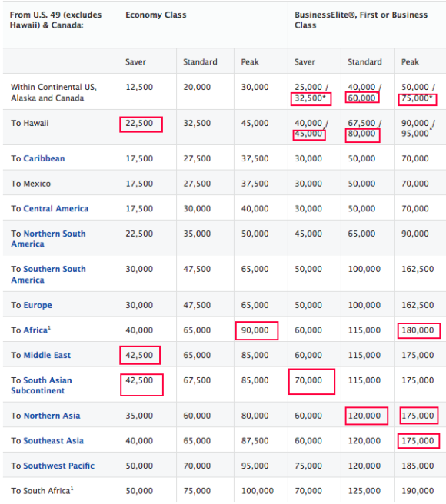Viewport: 446px width, 504px height.
Task: Click '42,500' in the Middle East row
Action: 139,355
